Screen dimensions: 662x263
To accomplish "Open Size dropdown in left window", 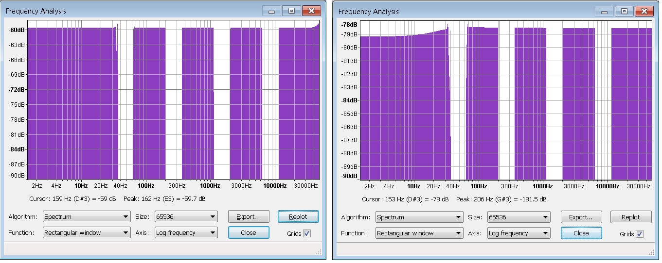I will 186,217.
